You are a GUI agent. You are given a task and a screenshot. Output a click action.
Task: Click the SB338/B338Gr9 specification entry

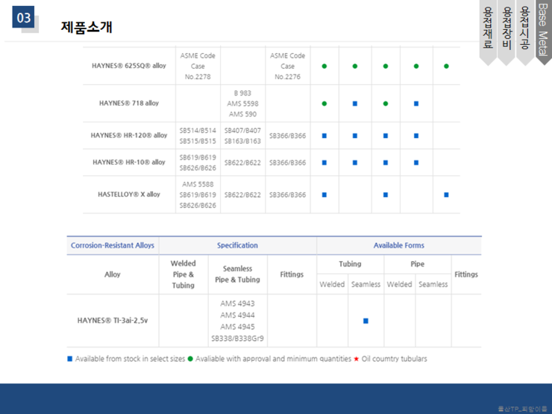tap(238, 339)
